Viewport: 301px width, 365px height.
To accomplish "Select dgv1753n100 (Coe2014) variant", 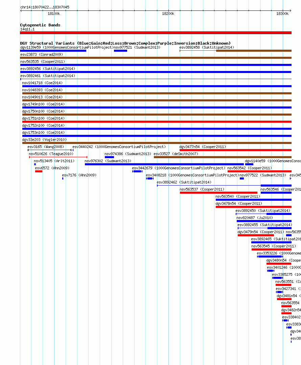I will click(x=43, y=133).
